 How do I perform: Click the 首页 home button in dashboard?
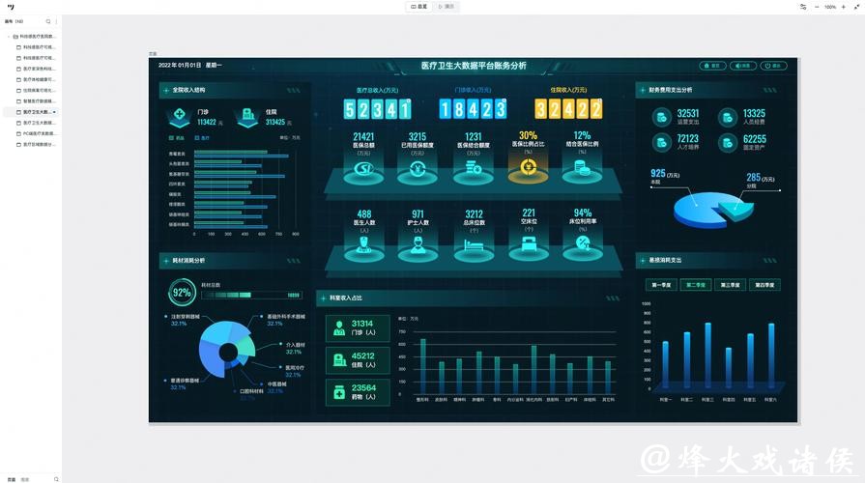[712, 66]
